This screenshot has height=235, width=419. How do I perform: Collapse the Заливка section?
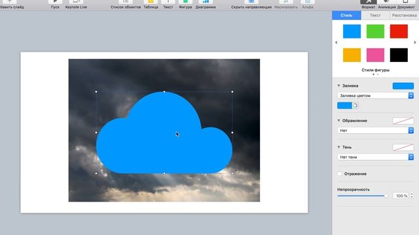coord(338,86)
